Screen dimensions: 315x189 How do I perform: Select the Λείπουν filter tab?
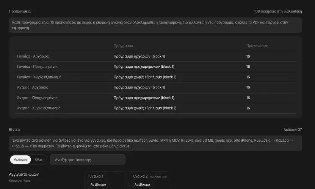point(20,160)
